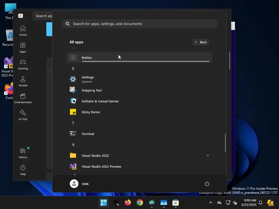Open Google Chrome from the taskbar

click(140, 202)
